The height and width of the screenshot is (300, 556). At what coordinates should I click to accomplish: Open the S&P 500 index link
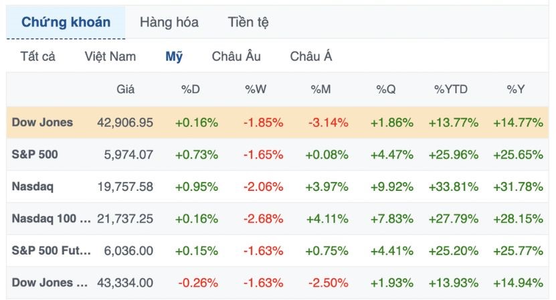[35, 155]
